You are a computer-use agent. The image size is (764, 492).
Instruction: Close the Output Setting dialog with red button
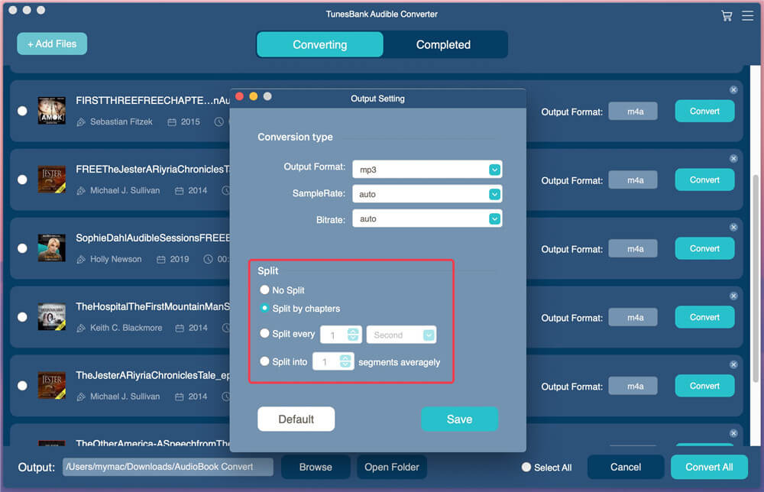(x=239, y=96)
